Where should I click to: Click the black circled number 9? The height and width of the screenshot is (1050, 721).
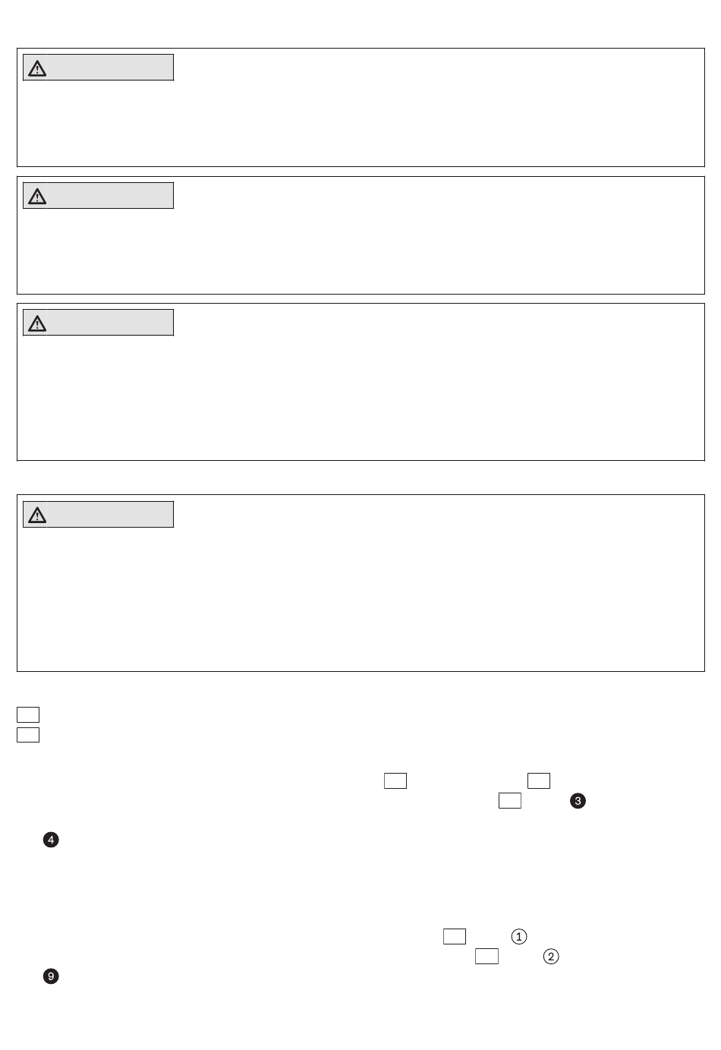(x=51, y=976)
